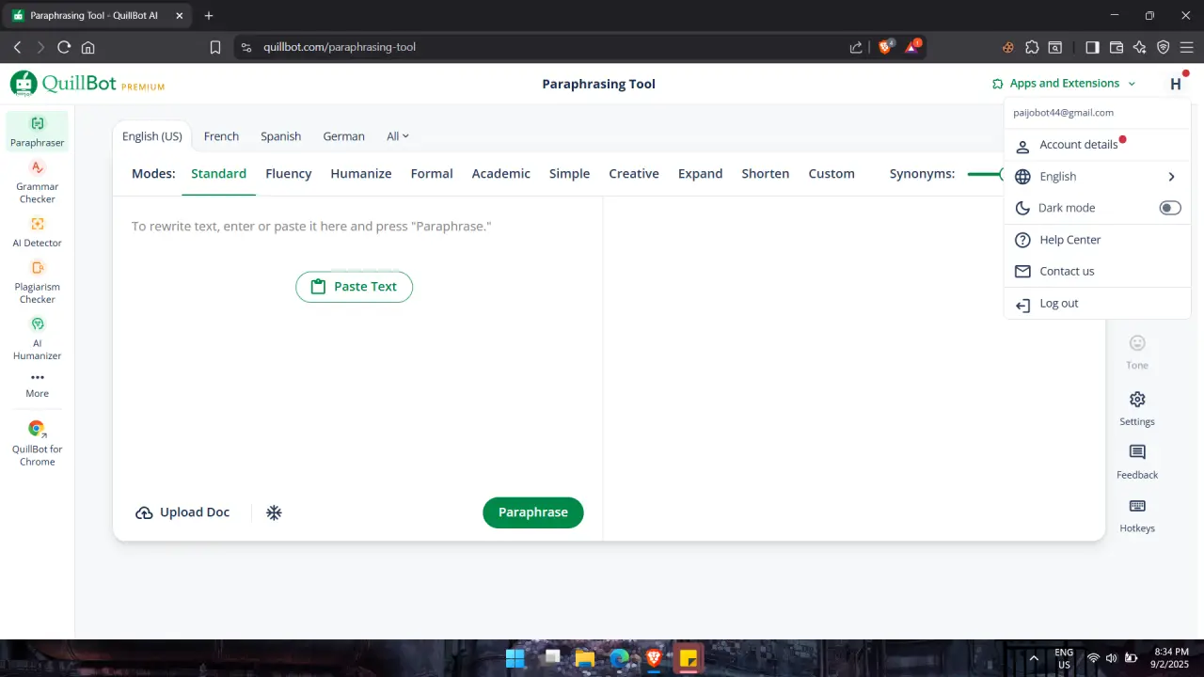Screen dimensions: 1204x677
Task: Open browser extensions puzzle icon
Action: [x=1032, y=47]
